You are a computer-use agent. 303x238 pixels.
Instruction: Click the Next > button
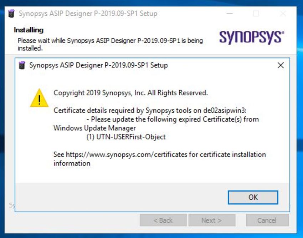[211, 221]
